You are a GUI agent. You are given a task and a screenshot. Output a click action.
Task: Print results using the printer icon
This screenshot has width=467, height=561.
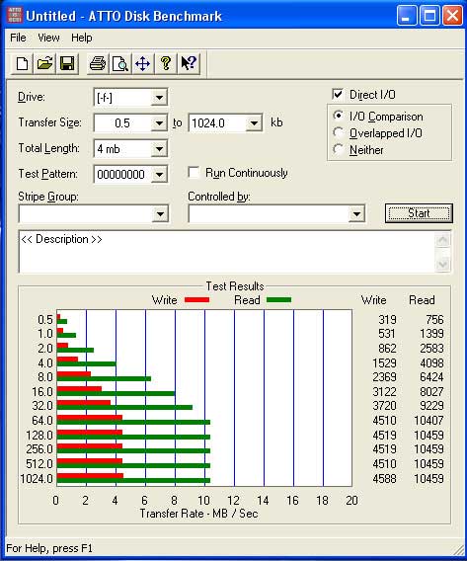click(98, 63)
